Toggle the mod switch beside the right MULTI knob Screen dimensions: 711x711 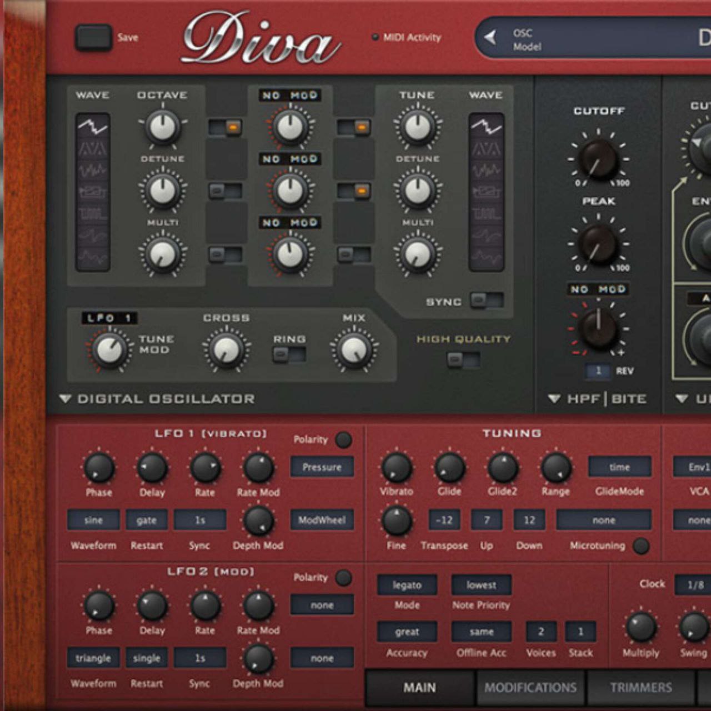click(354, 254)
